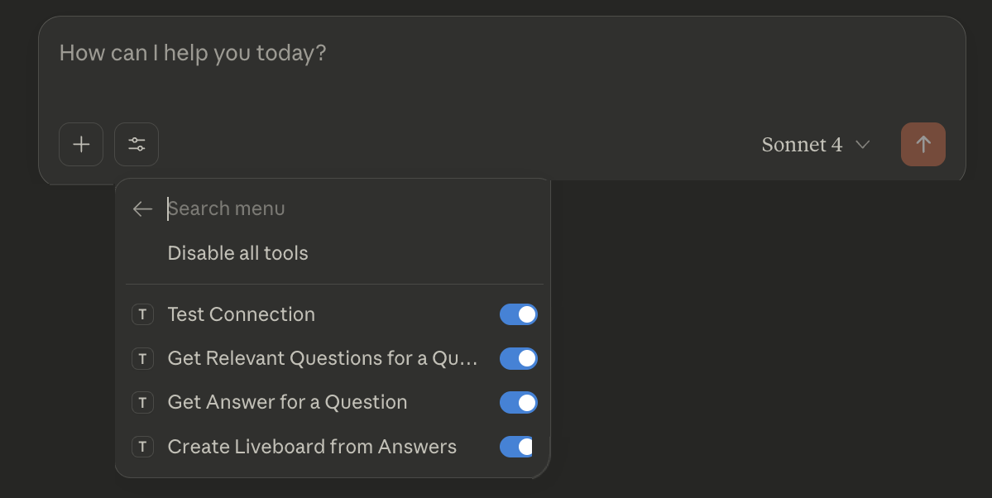The height and width of the screenshot is (498, 992).
Task: Click the chevron next to Sonnet 4
Action: (x=862, y=145)
